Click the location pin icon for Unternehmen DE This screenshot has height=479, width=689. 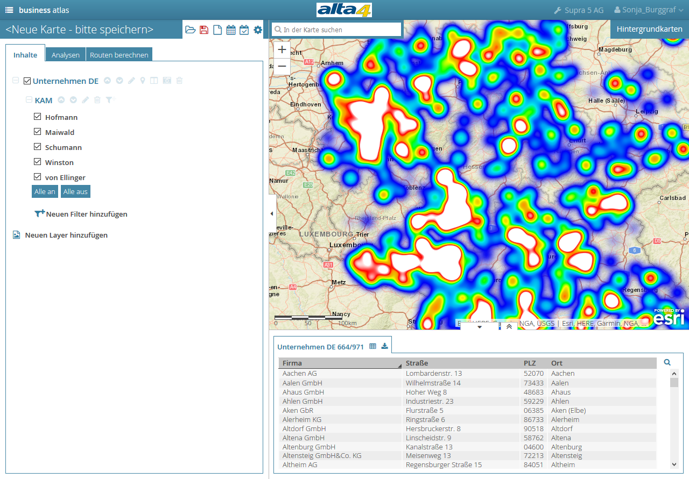pos(143,81)
